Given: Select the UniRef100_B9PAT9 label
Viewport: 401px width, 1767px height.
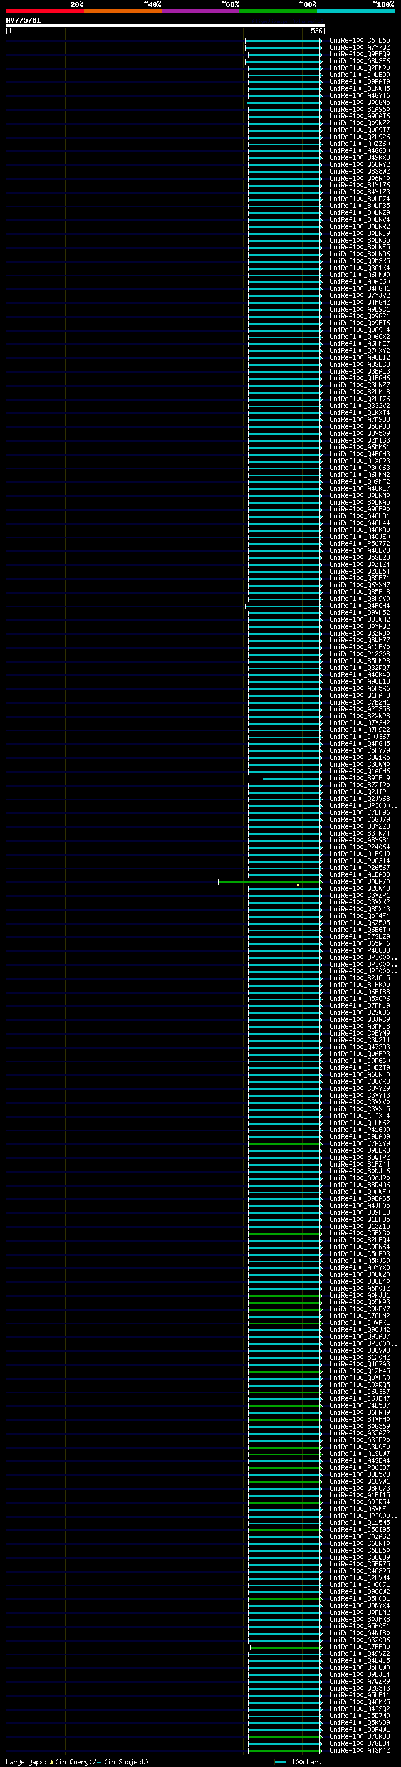Looking at the screenshot, I should (360, 81).
